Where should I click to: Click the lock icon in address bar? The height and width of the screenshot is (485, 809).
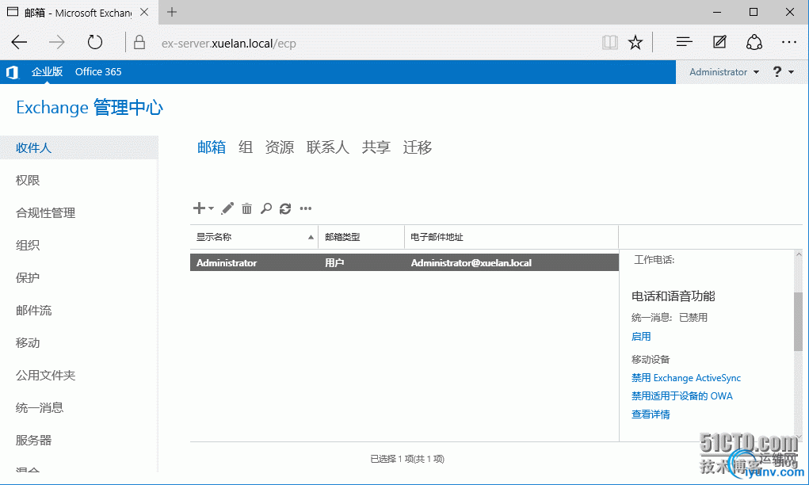coord(139,43)
